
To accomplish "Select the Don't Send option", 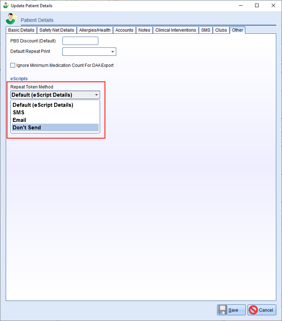I will click(55, 128).
